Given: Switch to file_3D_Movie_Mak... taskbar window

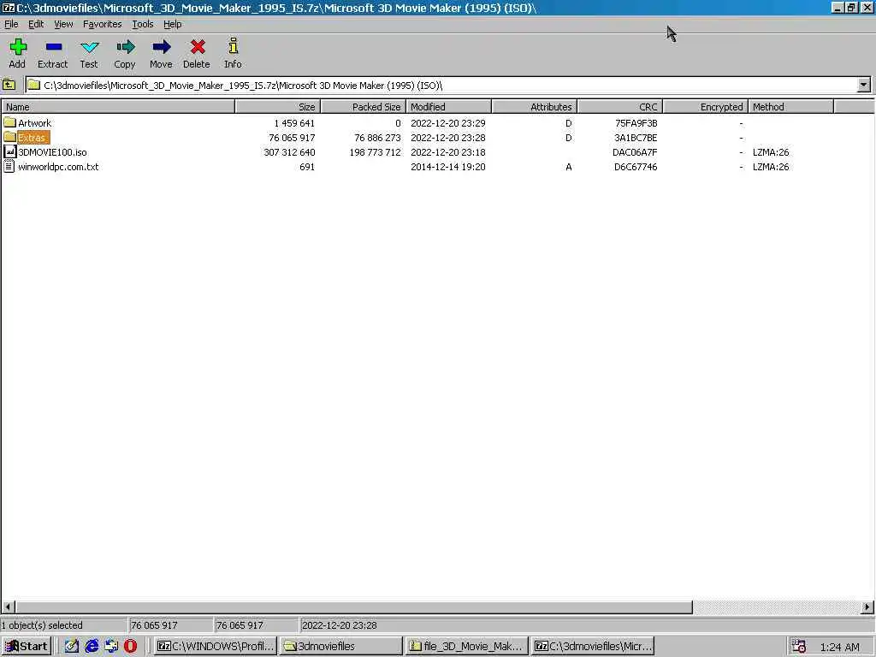Looking at the screenshot, I should point(466,646).
